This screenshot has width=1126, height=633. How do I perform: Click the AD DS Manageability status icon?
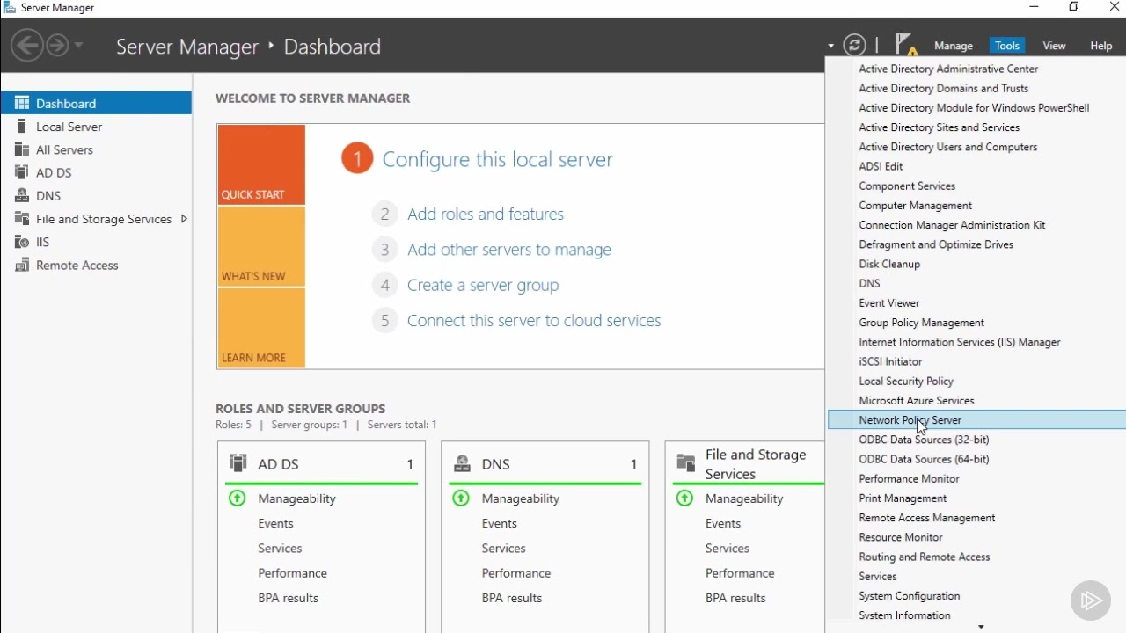click(237, 498)
